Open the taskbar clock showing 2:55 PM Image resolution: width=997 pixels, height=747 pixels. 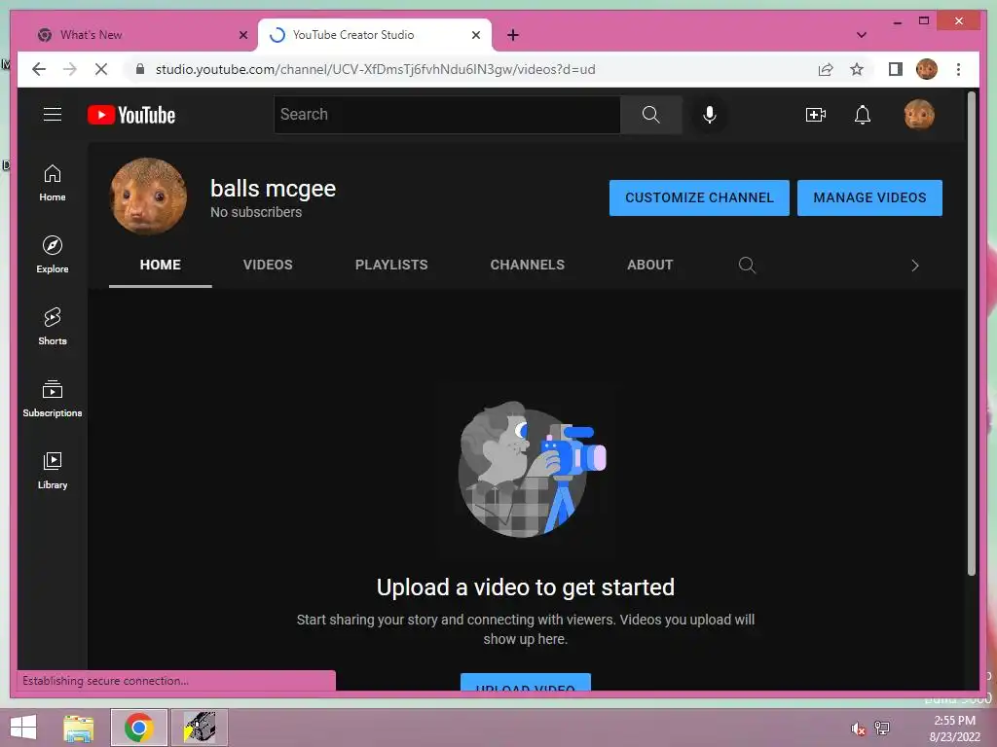[x=954, y=729]
